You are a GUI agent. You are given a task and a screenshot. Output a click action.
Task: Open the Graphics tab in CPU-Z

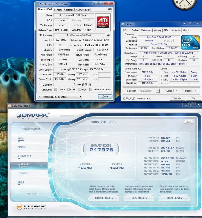176,30
